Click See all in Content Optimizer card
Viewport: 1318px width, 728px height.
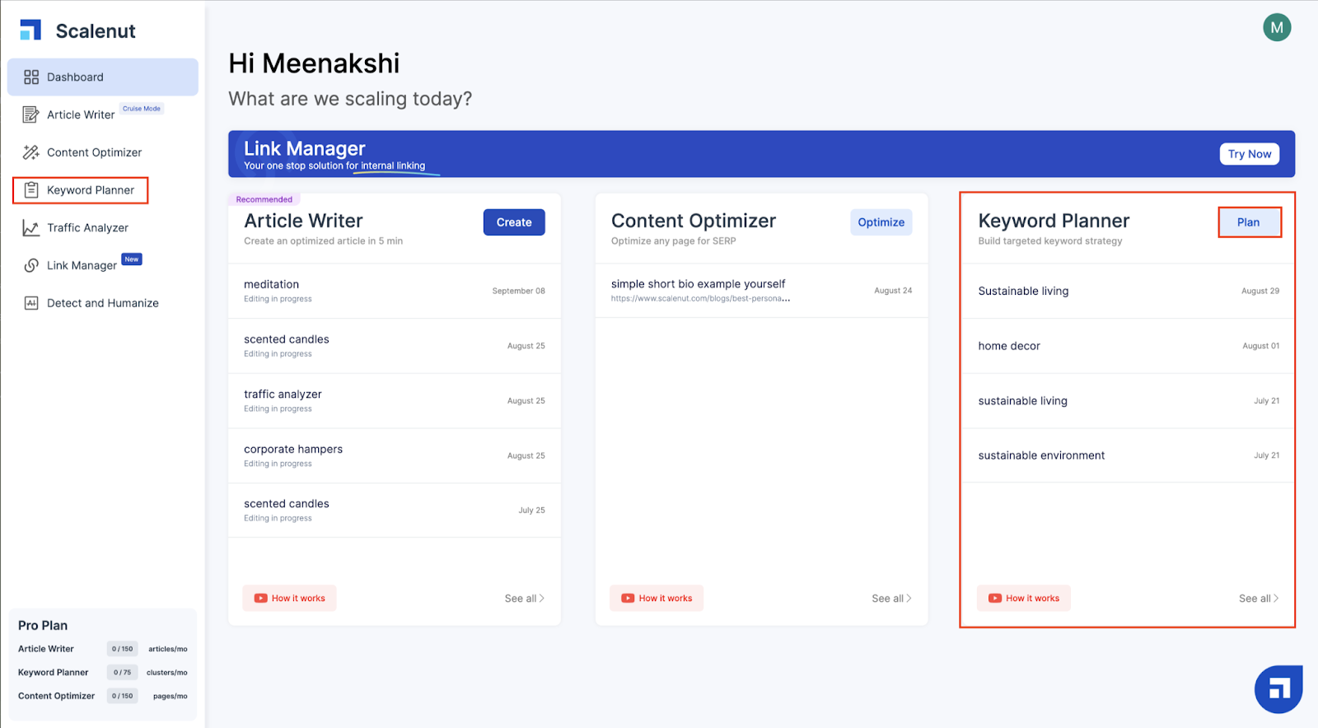pos(891,599)
